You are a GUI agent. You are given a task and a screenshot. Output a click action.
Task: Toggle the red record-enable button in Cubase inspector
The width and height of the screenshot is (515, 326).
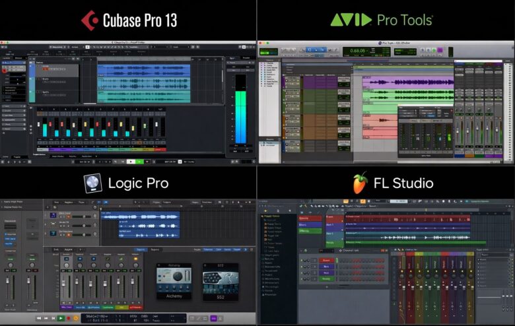point(5,69)
